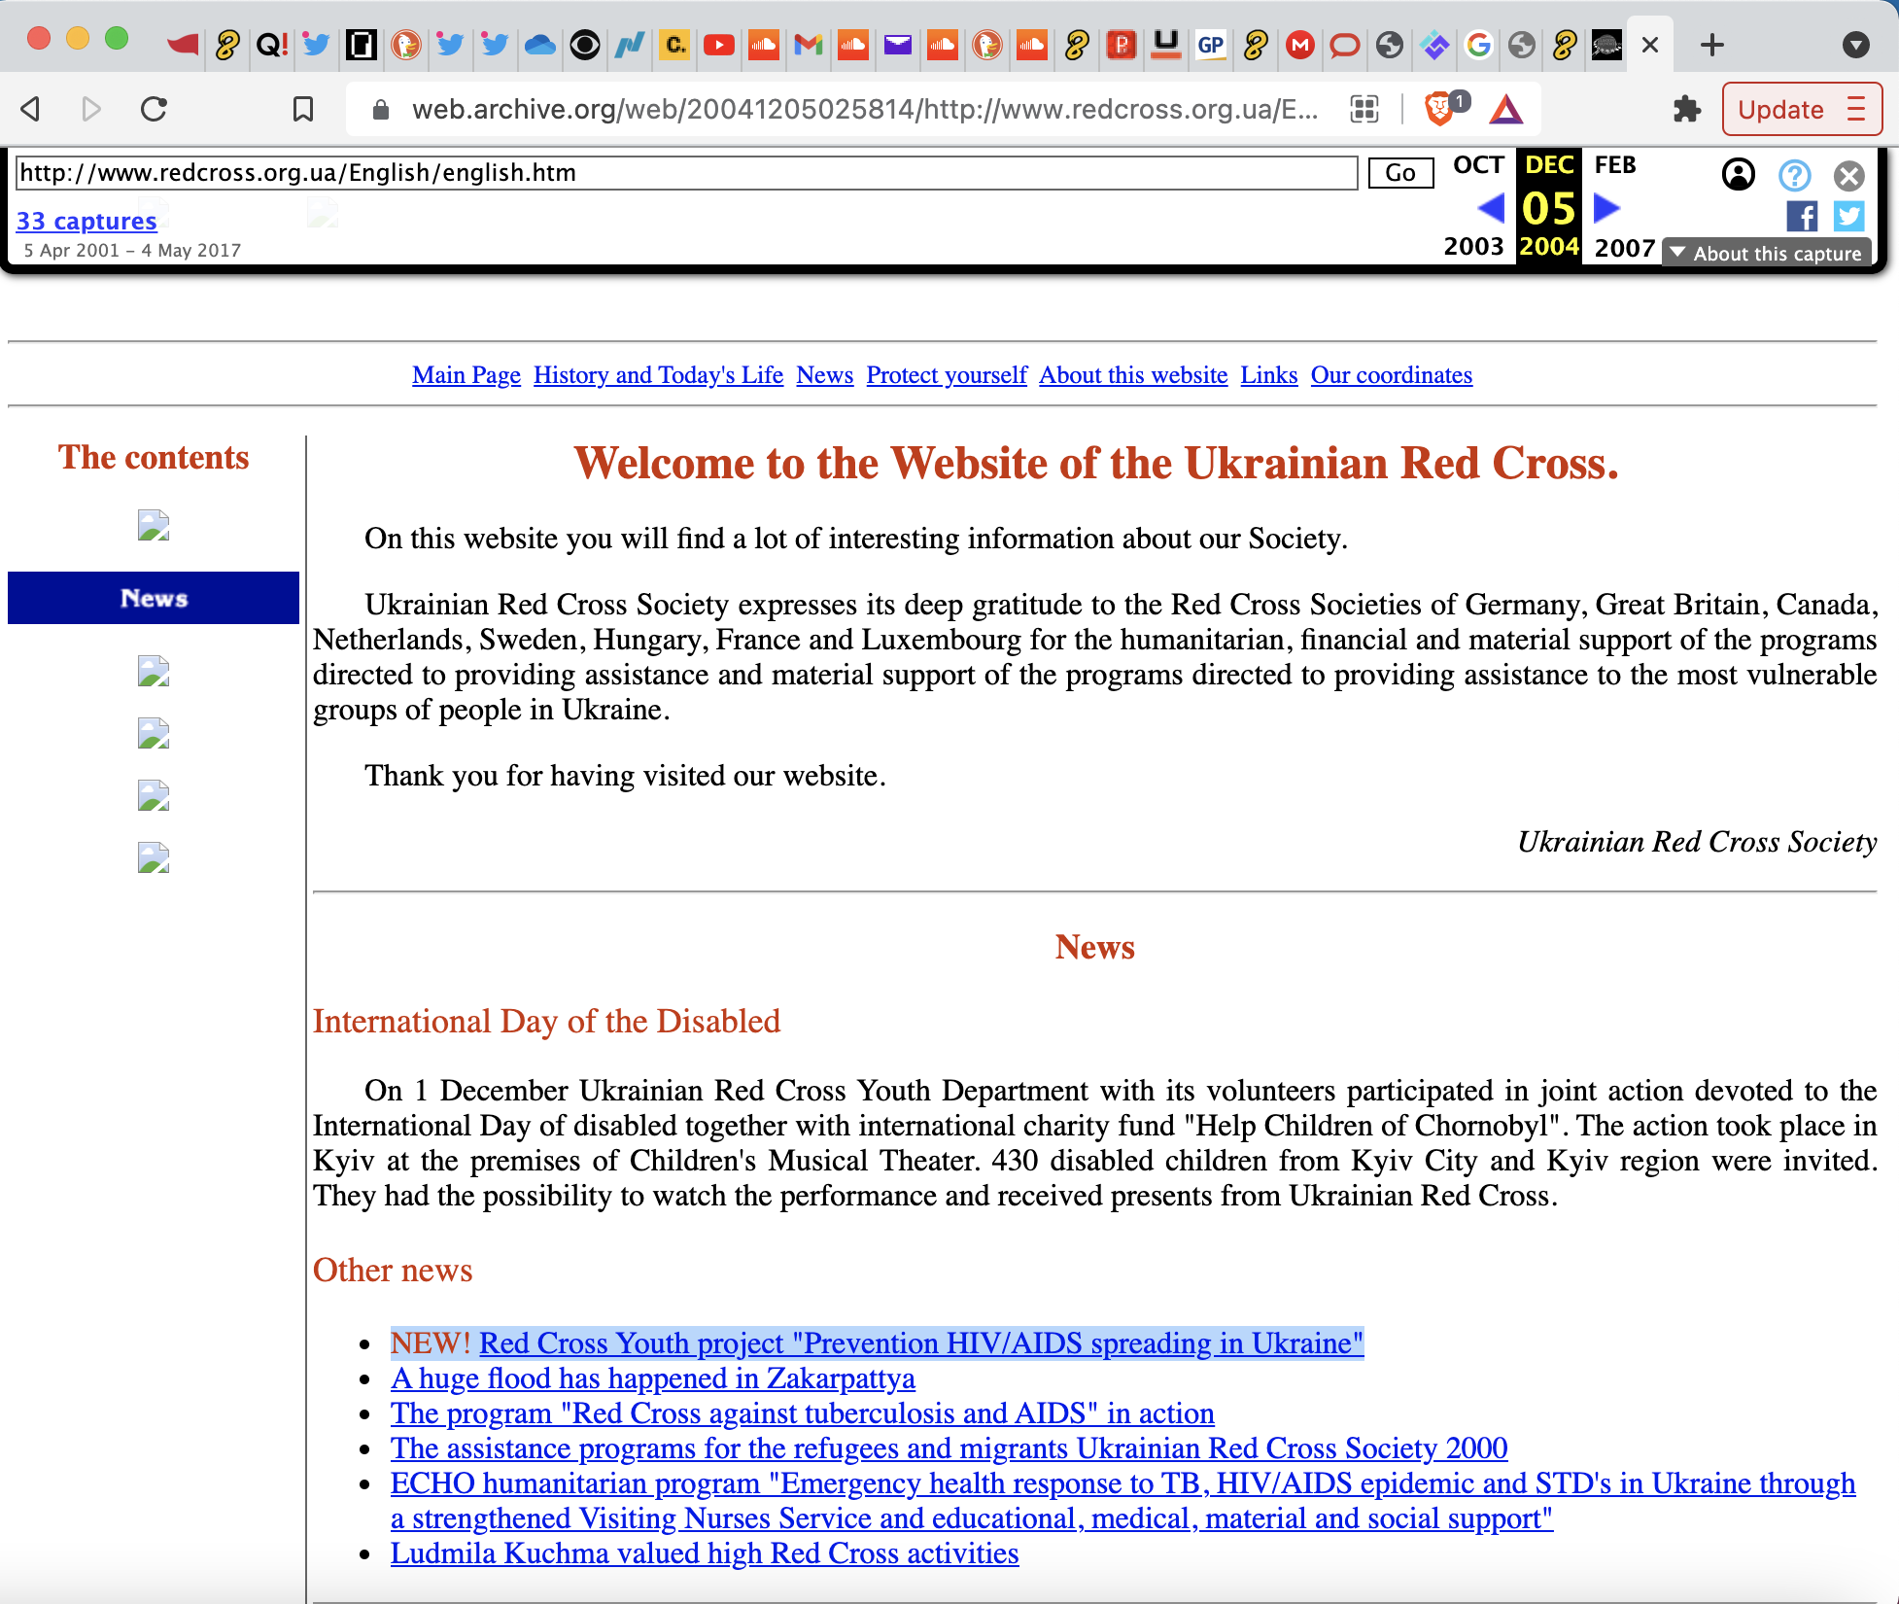Open News link in top navigation
Screen dimensions: 1899x1604
824,375
